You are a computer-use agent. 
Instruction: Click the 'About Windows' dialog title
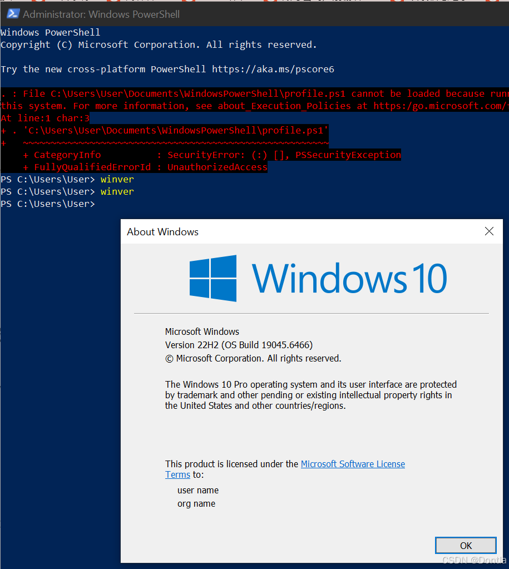tap(162, 232)
